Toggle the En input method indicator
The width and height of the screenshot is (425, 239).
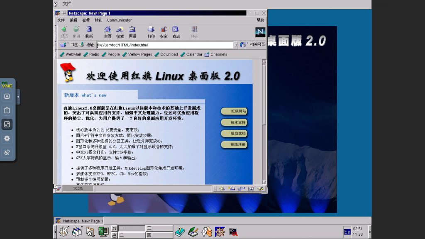click(x=347, y=232)
